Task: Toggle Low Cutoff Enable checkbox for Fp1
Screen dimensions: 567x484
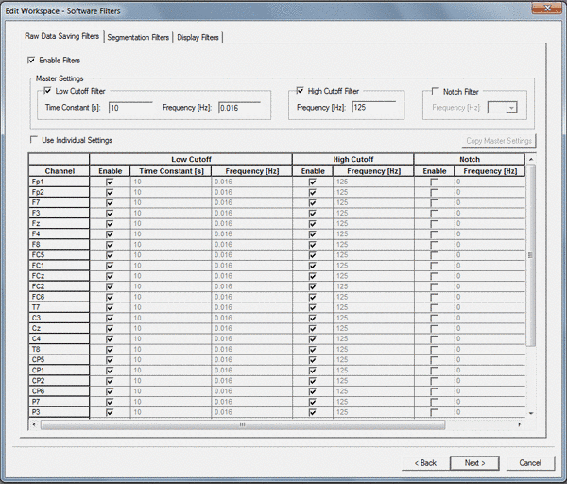Action: (110, 181)
